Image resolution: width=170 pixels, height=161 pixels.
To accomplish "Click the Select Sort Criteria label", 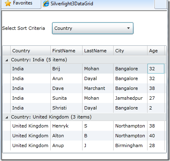I will tap(23, 28).
